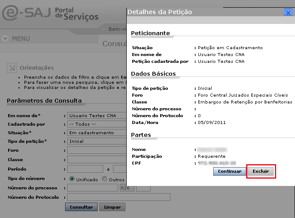Viewport: 295px width, 218px height.
Task: Select the Unificado radio button
Action: tap(72, 179)
